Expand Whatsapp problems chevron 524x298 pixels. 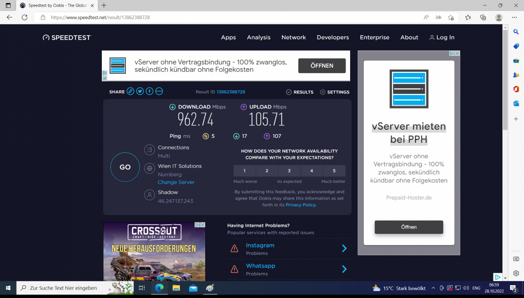click(344, 269)
